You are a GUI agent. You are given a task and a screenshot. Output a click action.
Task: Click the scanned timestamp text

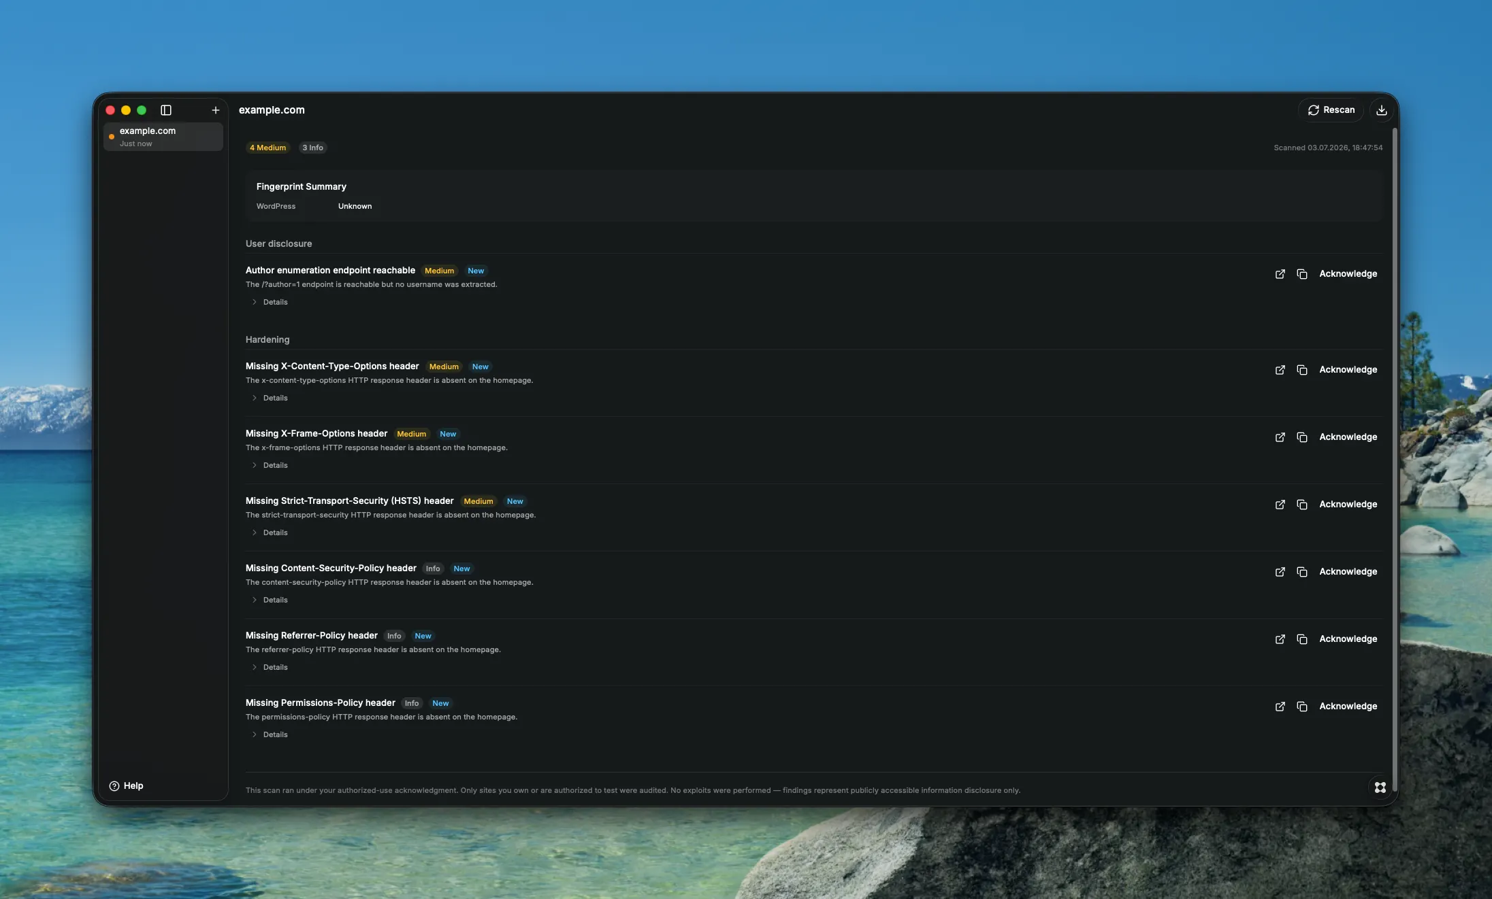(x=1328, y=148)
